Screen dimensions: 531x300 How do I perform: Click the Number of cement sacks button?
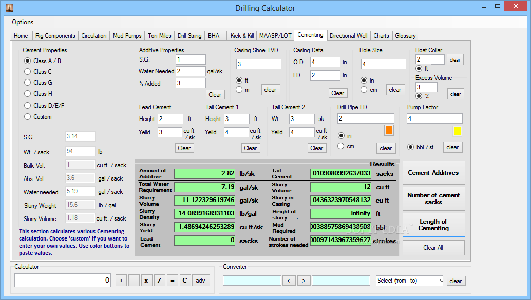coord(433,198)
